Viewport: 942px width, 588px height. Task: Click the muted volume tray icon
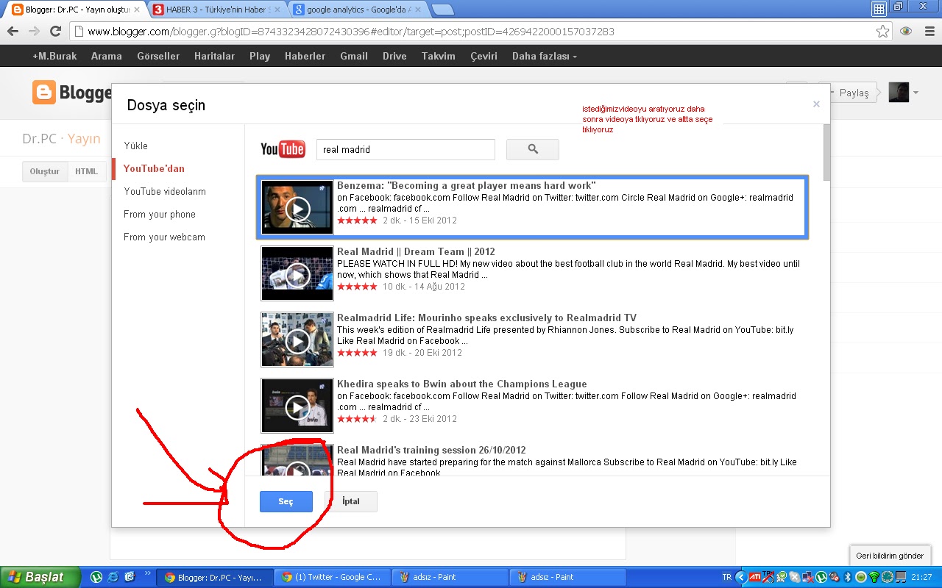(834, 577)
